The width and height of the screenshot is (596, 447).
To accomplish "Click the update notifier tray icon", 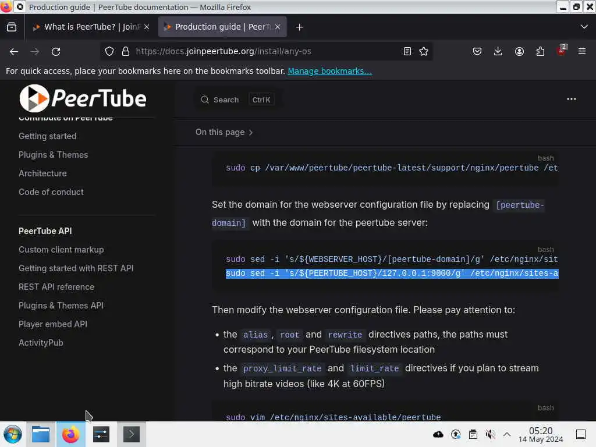I will (x=455, y=434).
